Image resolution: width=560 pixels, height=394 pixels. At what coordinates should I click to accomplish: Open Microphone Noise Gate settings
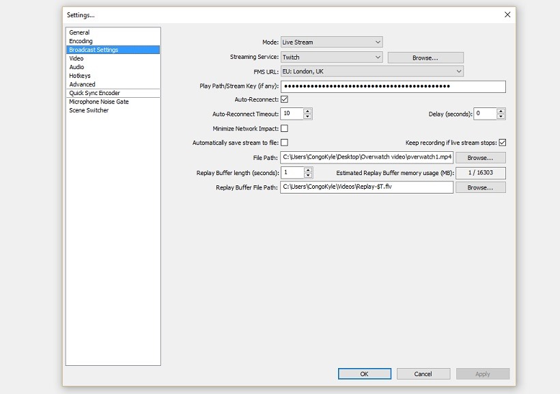113,102
